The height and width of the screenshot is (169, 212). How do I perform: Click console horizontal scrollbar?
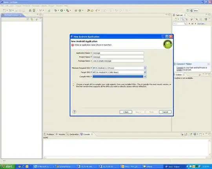click(126, 157)
